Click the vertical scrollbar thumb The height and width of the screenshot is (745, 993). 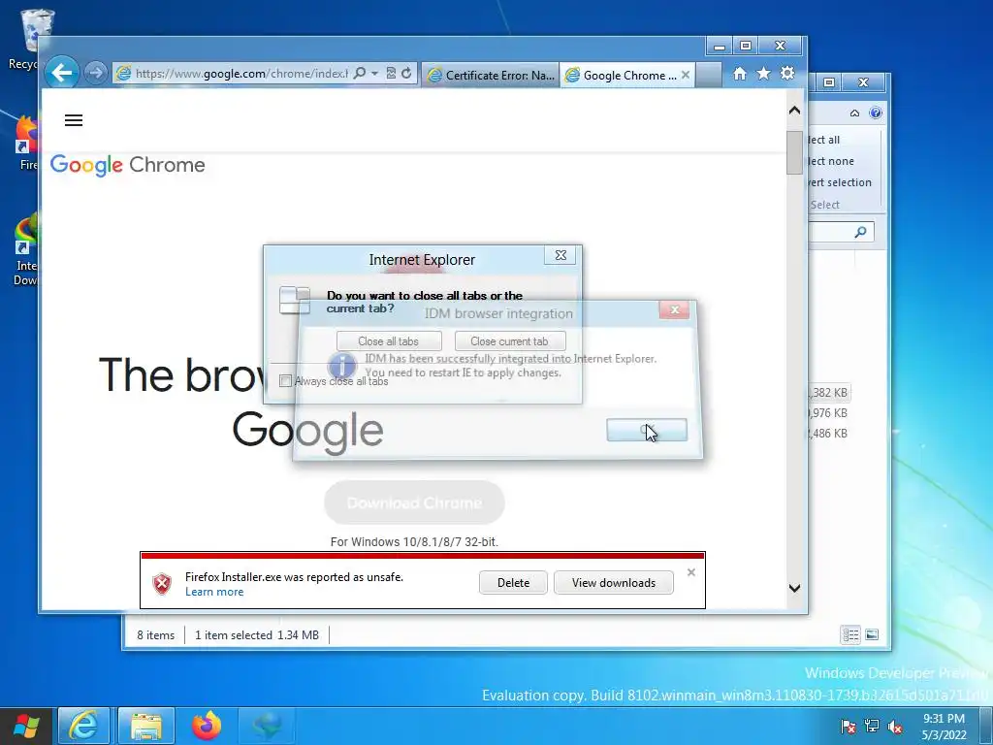pyautogui.click(x=795, y=152)
